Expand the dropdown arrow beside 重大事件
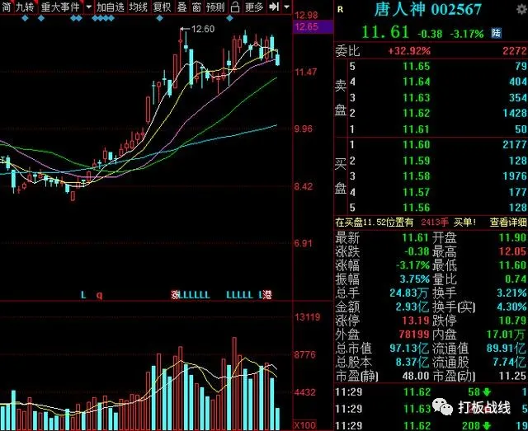 [89, 7]
